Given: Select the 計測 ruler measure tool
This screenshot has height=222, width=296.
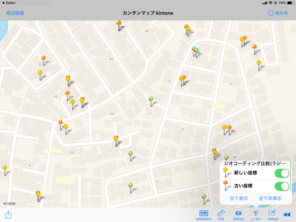Looking at the screenshot, I should point(221,215).
